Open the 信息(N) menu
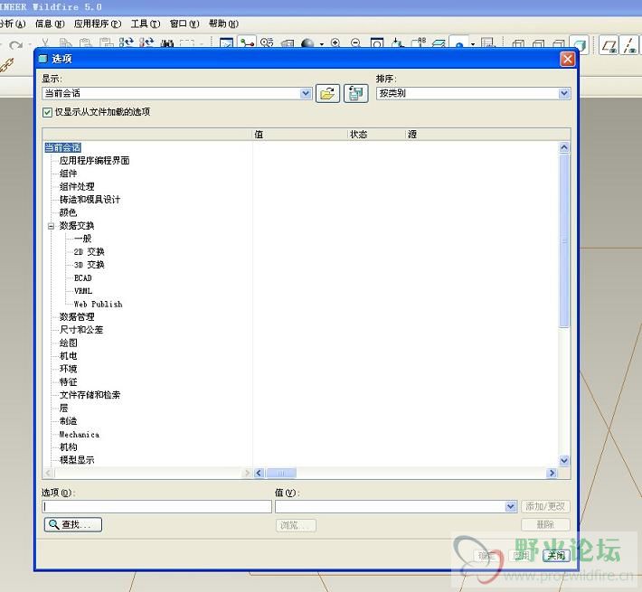 [50, 23]
